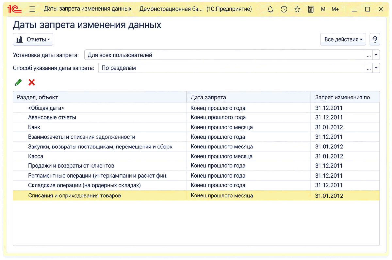Select Продажи и возвраты от клиентов row
This screenshot has height=260, width=392.
196,166
